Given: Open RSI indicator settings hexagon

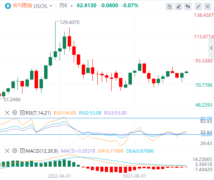Looking at the screenshot, I should [14, 113].
